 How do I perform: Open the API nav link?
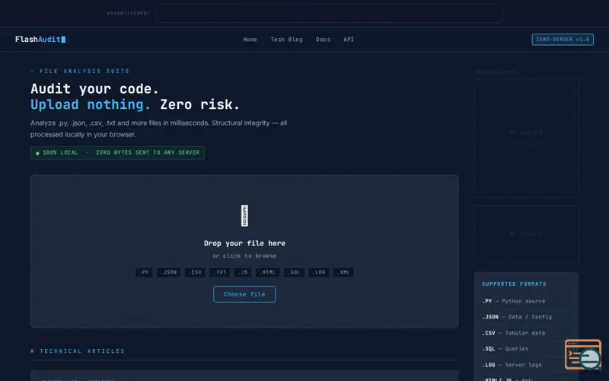point(349,40)
